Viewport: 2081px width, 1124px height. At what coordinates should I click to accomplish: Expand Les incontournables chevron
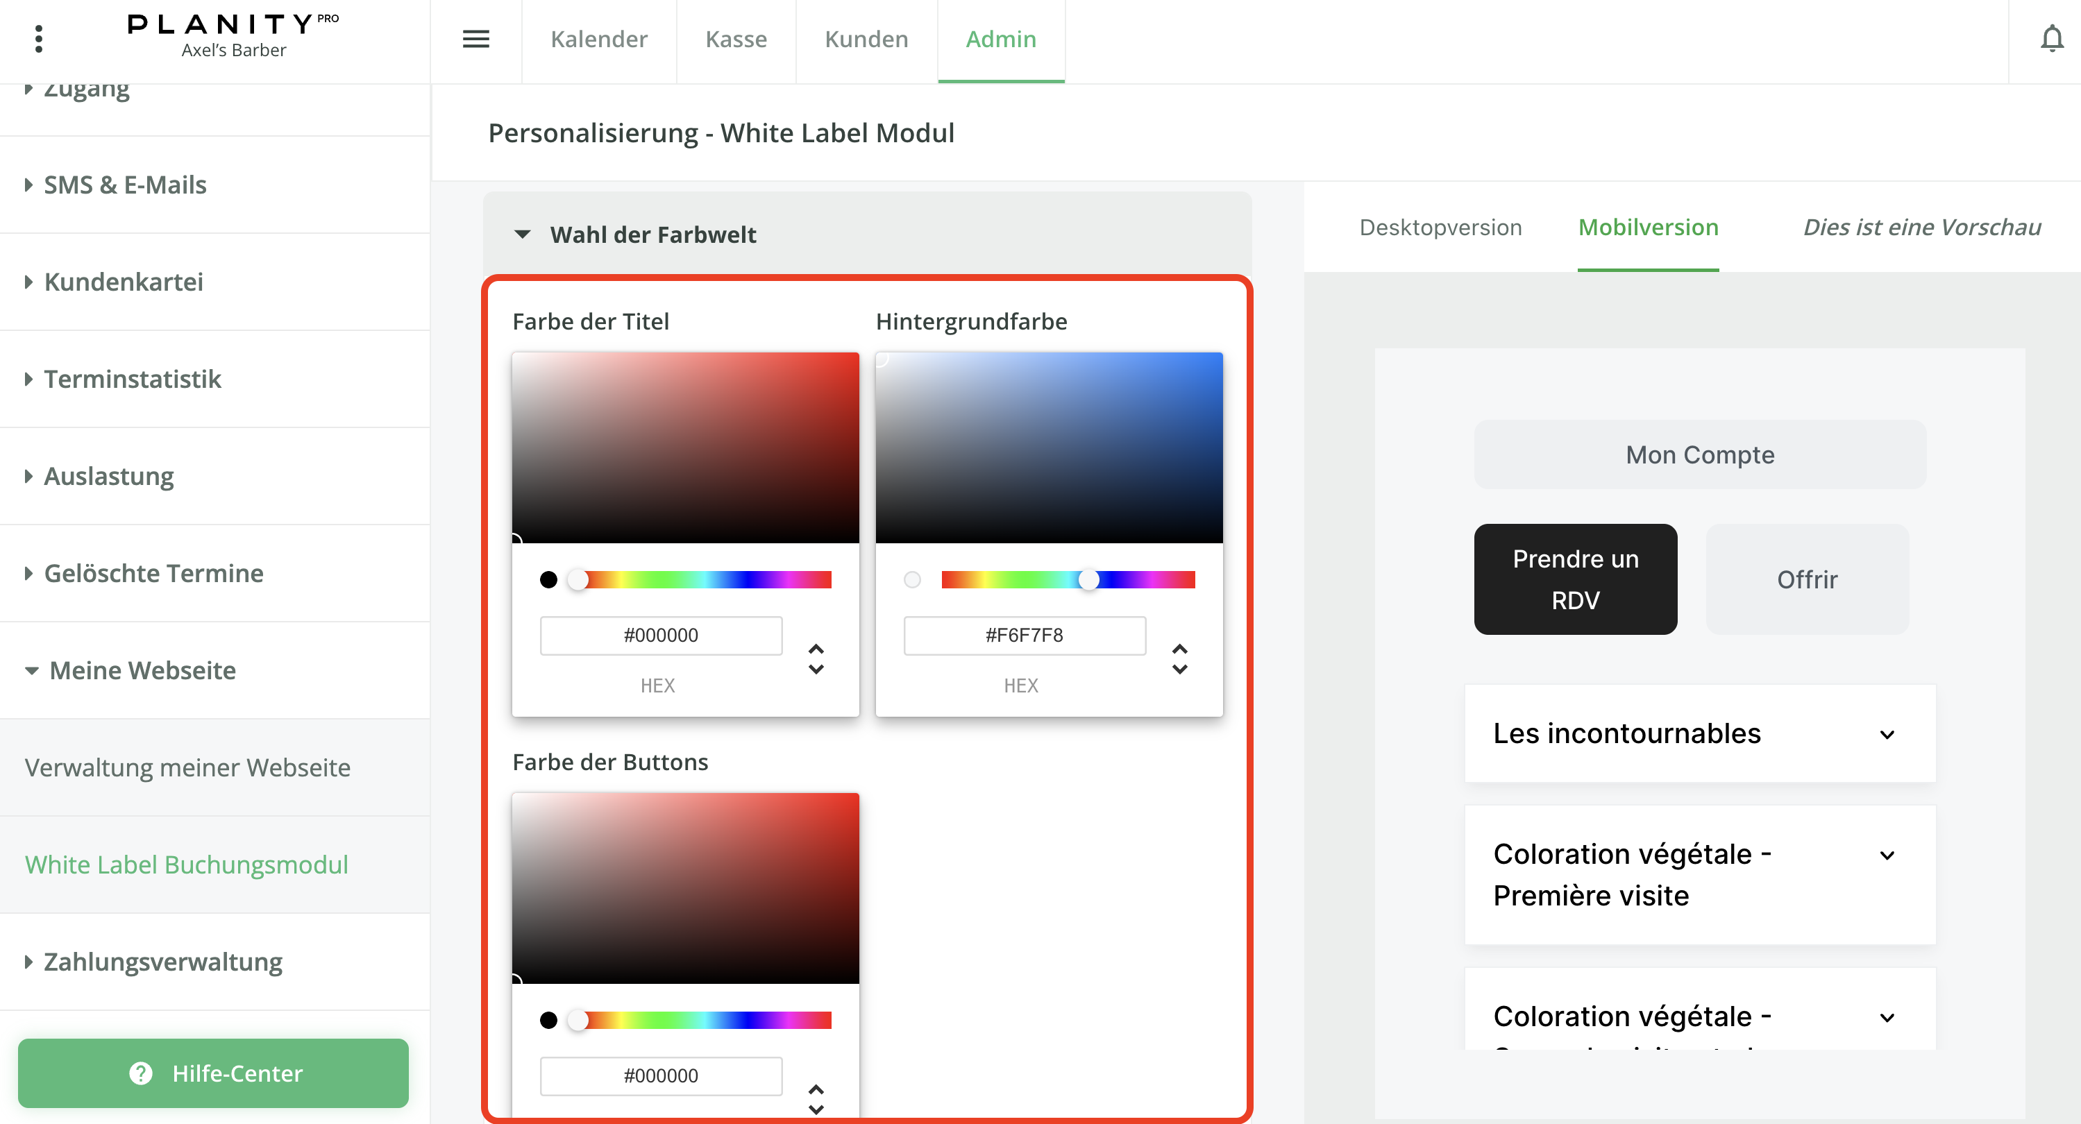[1887, 734]
